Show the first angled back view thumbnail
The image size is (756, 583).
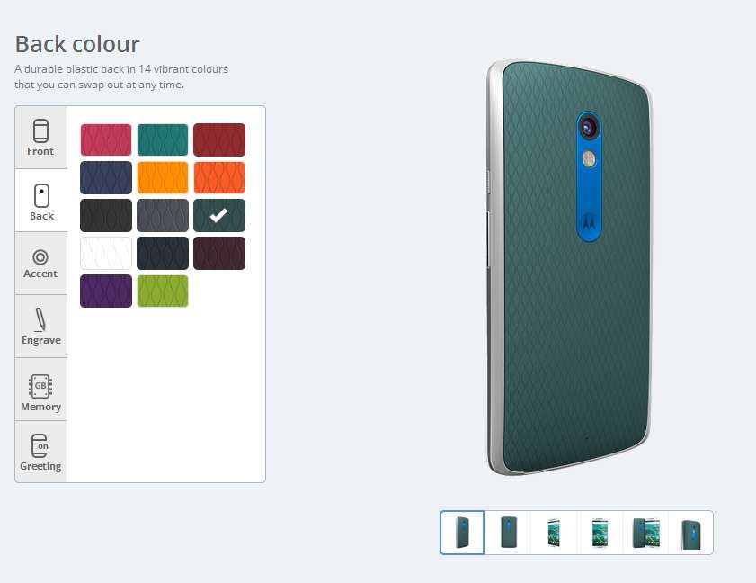point(462,533)
